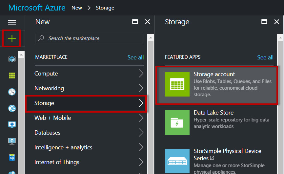Click Storage account description text
The height and width of the screenshot is (174, 284).
[x=233, y=88]
